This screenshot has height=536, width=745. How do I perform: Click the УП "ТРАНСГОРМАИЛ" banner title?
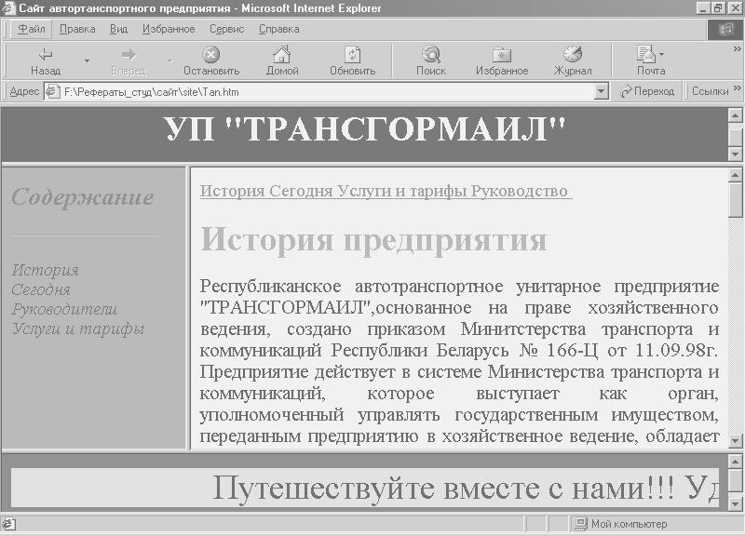(x=364, y=128)
